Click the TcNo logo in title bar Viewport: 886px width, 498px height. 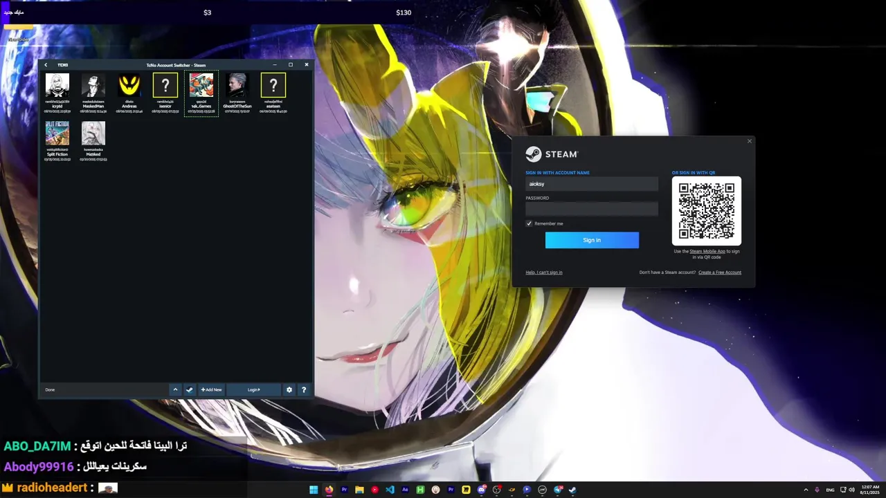pos(63,65)
